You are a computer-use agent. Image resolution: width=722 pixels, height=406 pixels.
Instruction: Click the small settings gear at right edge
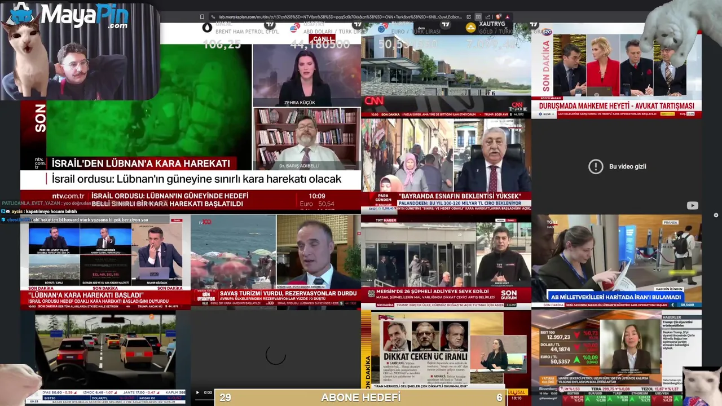tap(716, 215)
